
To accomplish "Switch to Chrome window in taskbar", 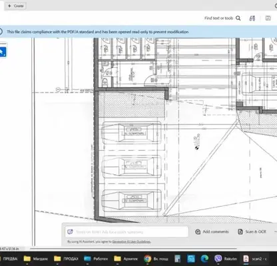I will point(156,259).
